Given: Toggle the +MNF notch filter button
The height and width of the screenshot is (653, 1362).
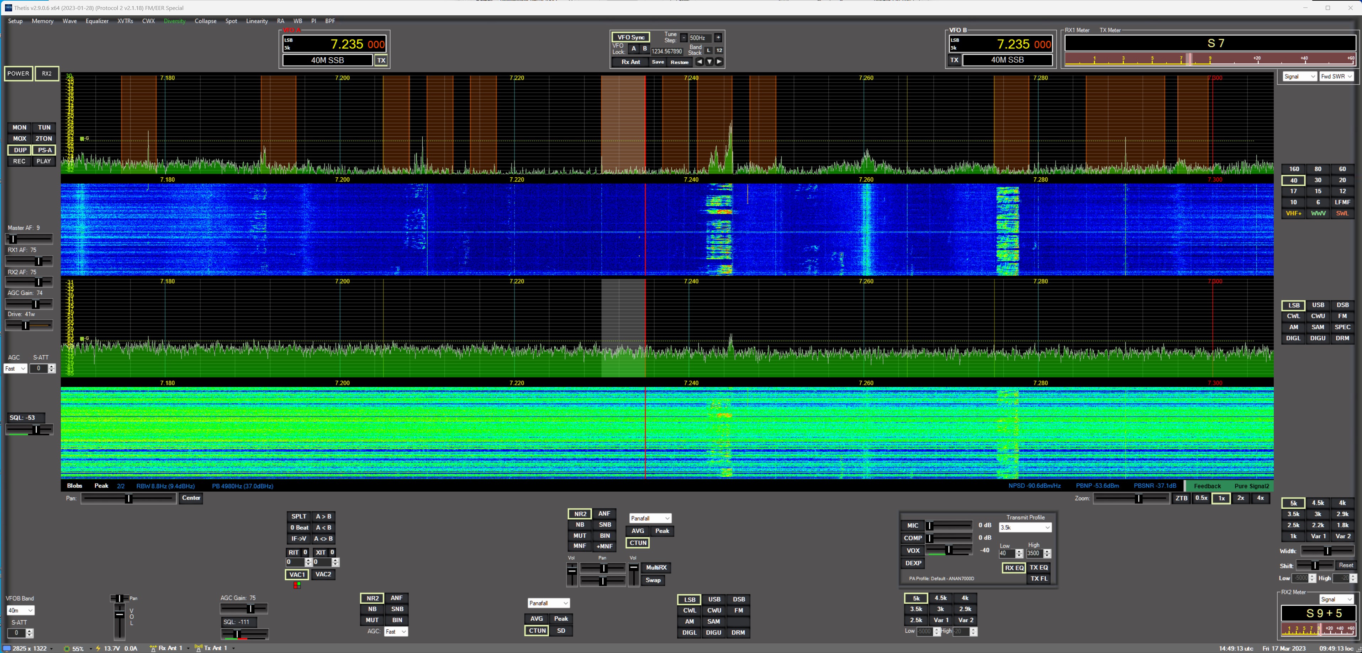Looking at the screenshot, I should coord(605,546).
